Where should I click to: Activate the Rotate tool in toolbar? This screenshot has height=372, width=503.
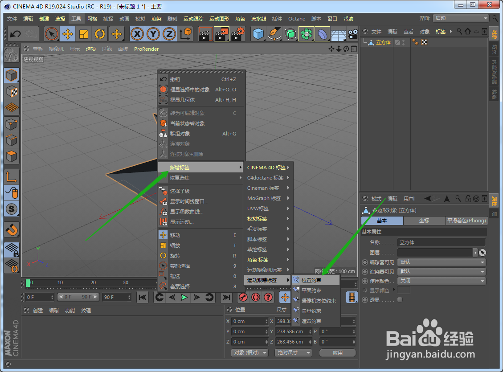[100, 34]
